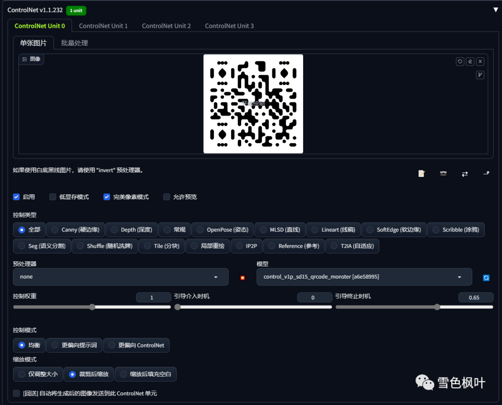Enable the 低显存模式 checkbox
502x405 pixels.
point(53,197)
